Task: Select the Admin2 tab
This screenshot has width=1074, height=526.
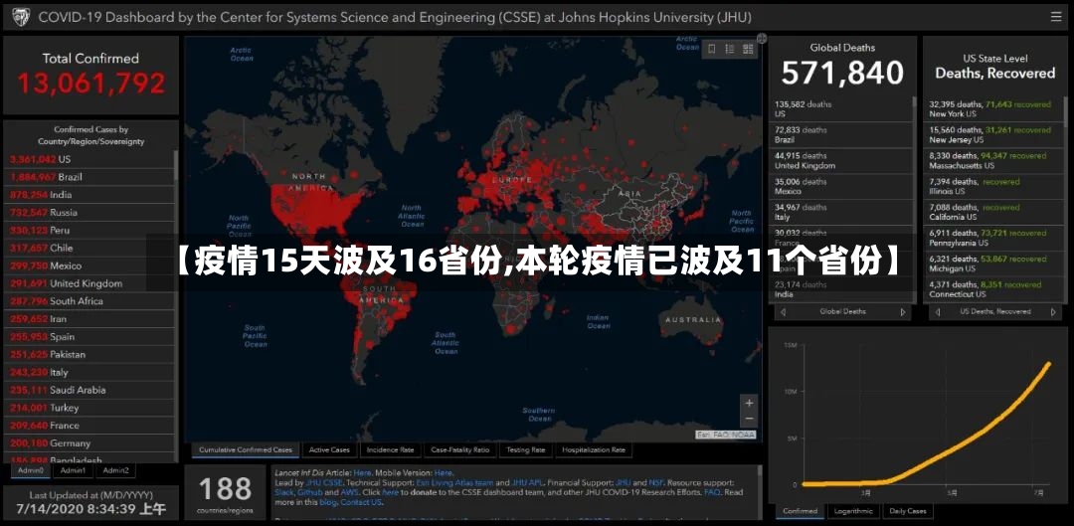Action: coord(115,470)
